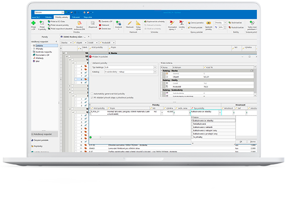Choose '% přirážky' from the list
Screen dimensions: 286x199
tap(214, 137)
